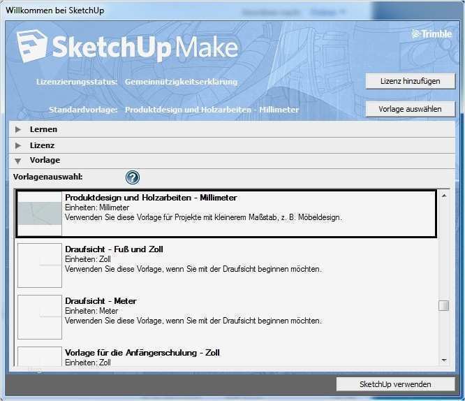Click SketchUp verwenden button
This screenshot has height=401, width=465.
[395, 384]
